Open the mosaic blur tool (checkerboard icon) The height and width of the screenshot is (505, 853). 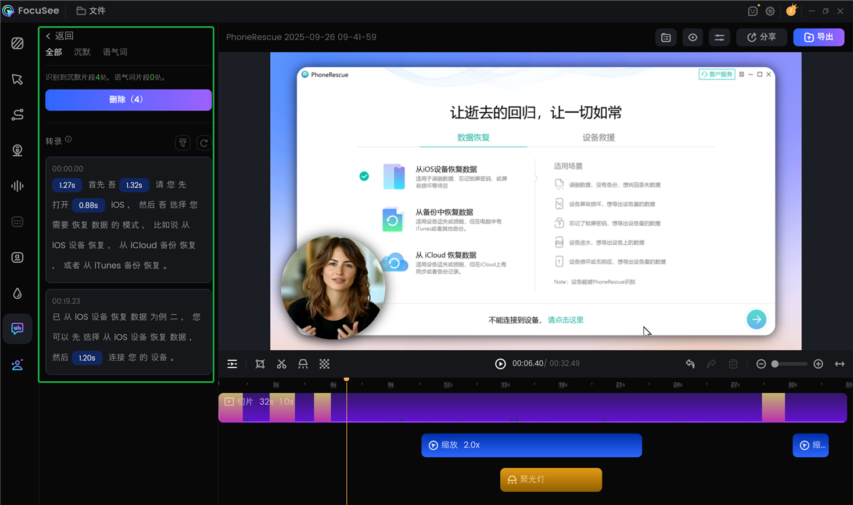(324, 364)
